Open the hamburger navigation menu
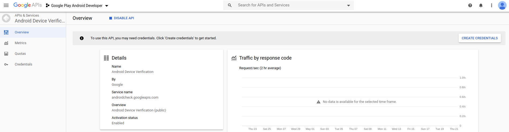The image size is (509, 132). click(x=6, y=5)
